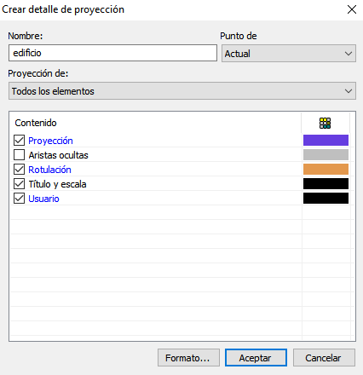Toggle the Usuario checkbox

[19, 199]
